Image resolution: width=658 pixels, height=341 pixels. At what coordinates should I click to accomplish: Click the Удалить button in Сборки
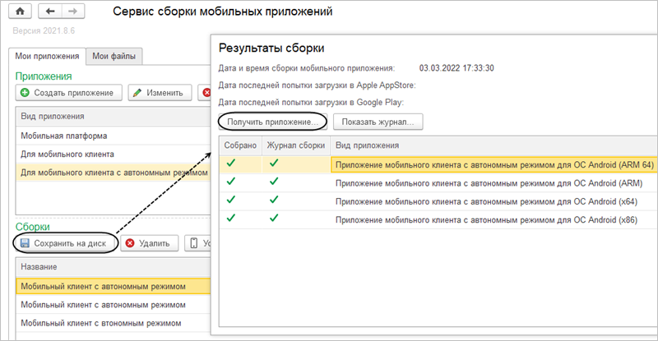click(146, 243)
